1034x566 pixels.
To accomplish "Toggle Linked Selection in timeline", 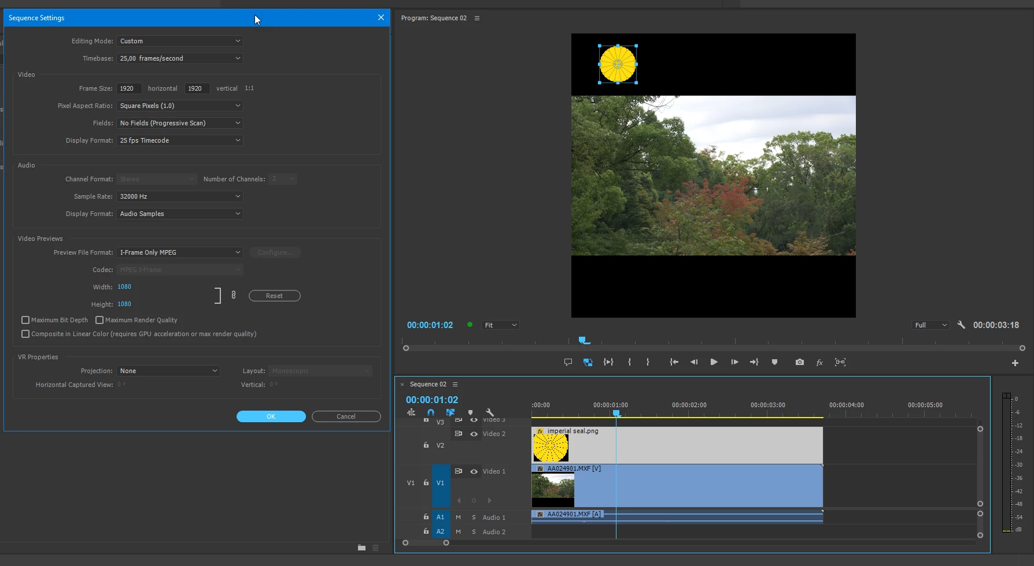I will (450, 412).
